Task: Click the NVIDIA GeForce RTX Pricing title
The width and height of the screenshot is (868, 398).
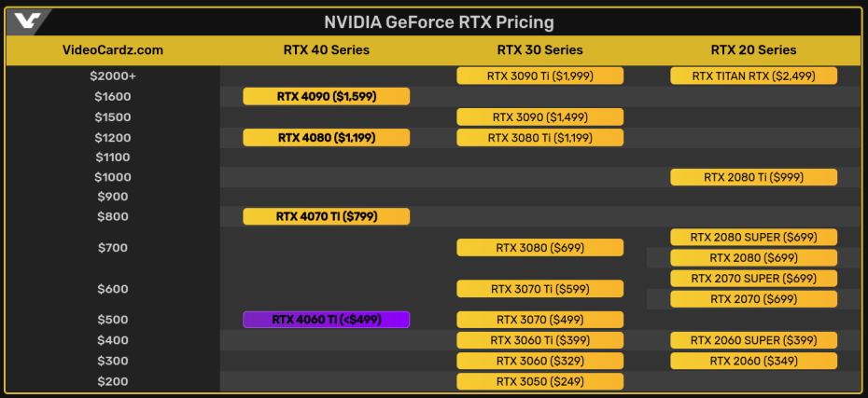Action: pyautogui.click(x=439, y=22)
